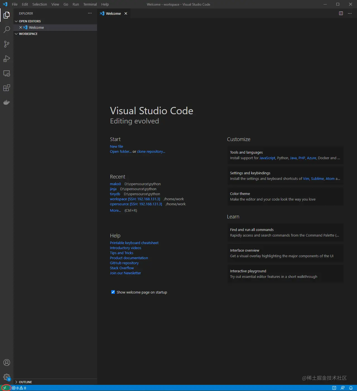This screenshot has height=391, width=357.
Task: Click the More... recent link
Action: [x=115, y=210]
